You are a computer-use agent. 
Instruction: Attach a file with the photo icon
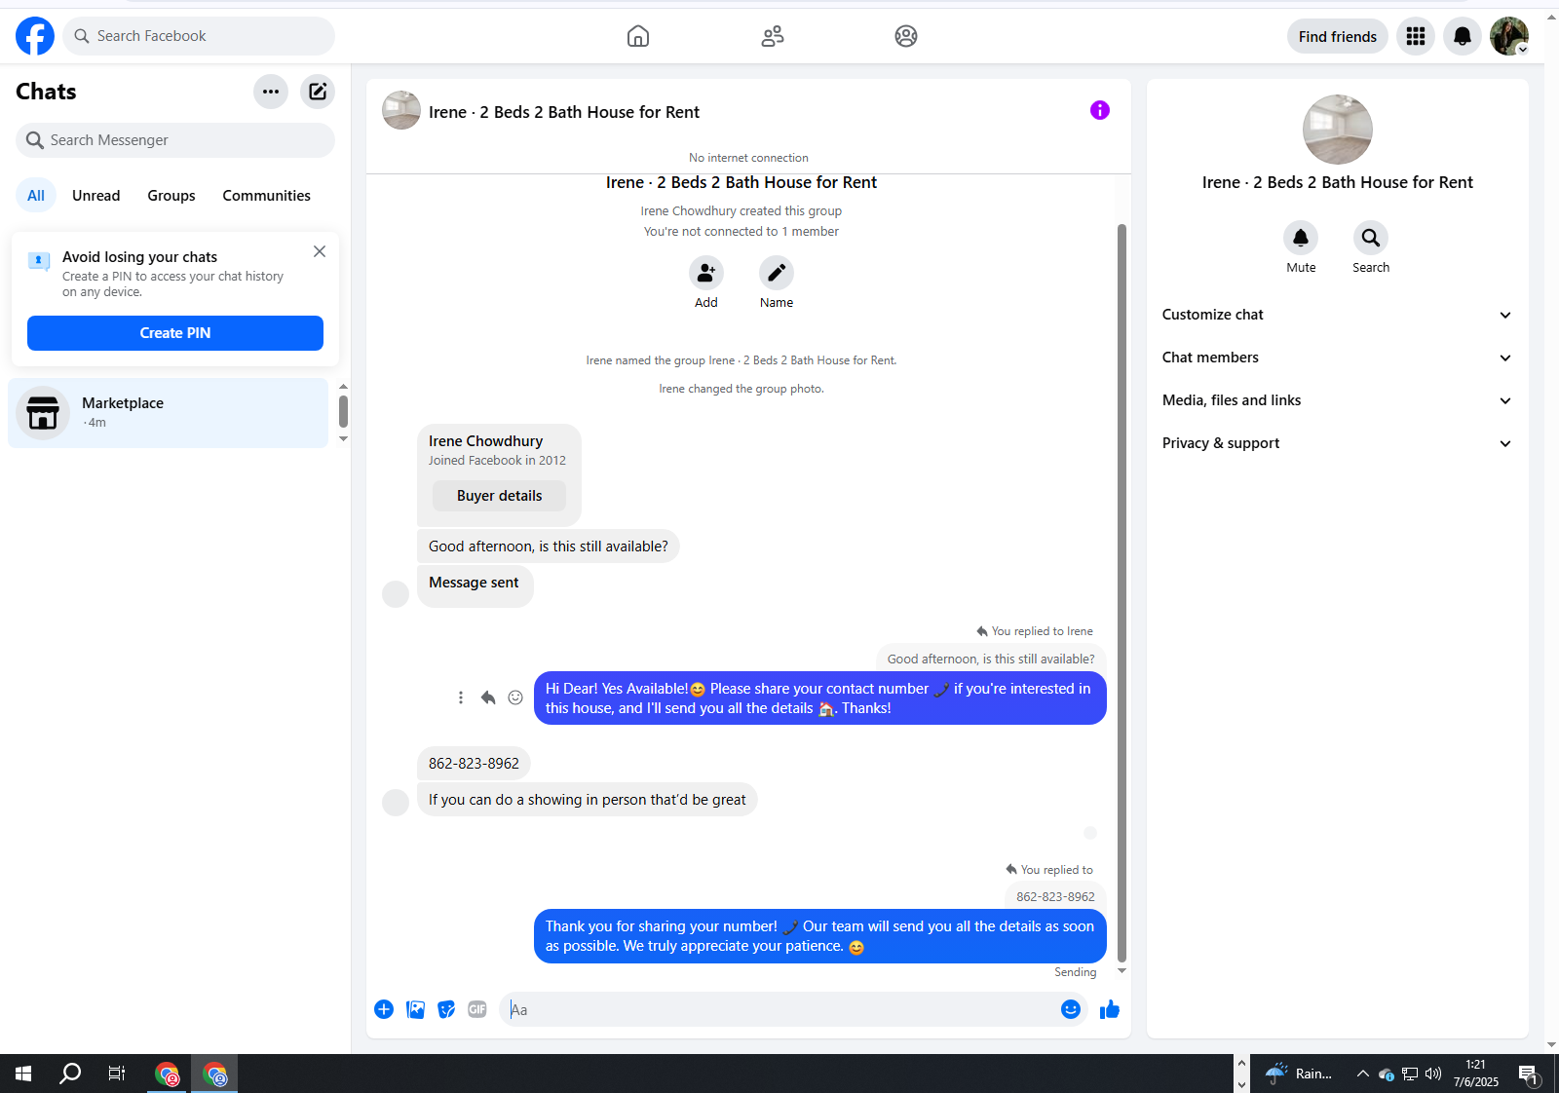tap(415, 1009)
